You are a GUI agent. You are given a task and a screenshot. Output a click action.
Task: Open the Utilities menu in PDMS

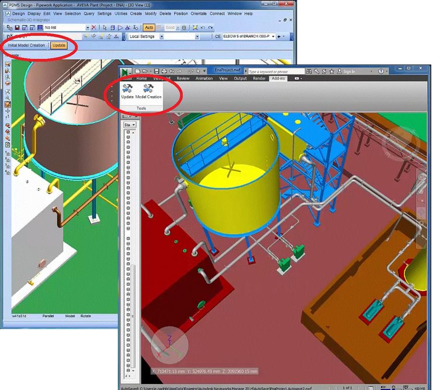(x=121, y=13)
